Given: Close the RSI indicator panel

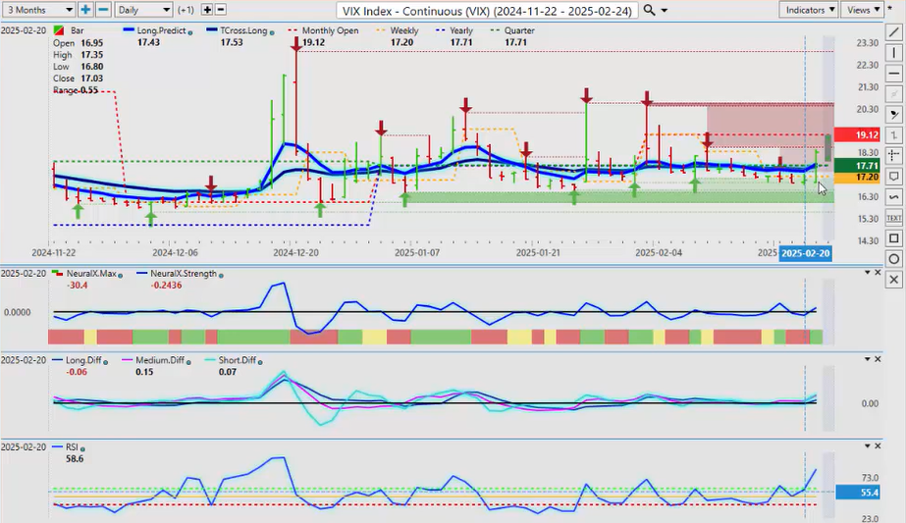Looking at the screenshot, I should pos(878,445).
